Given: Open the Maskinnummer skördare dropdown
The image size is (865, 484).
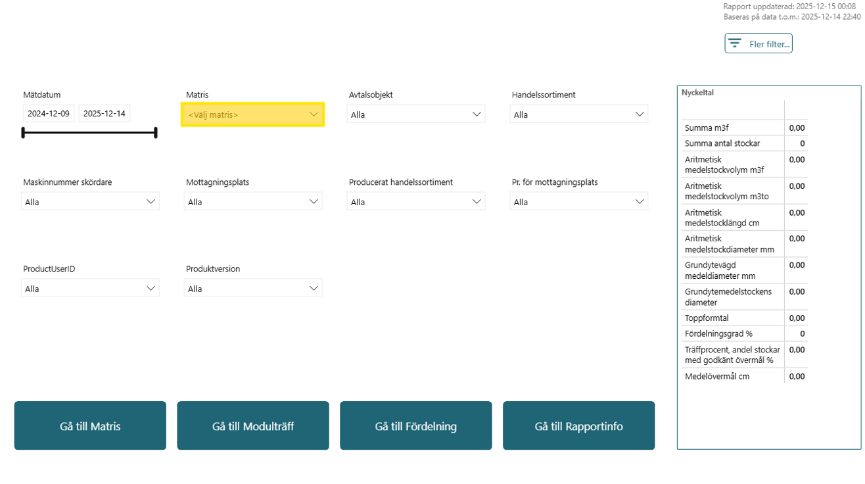Looking at the screenshot, I should click(90, 202).
